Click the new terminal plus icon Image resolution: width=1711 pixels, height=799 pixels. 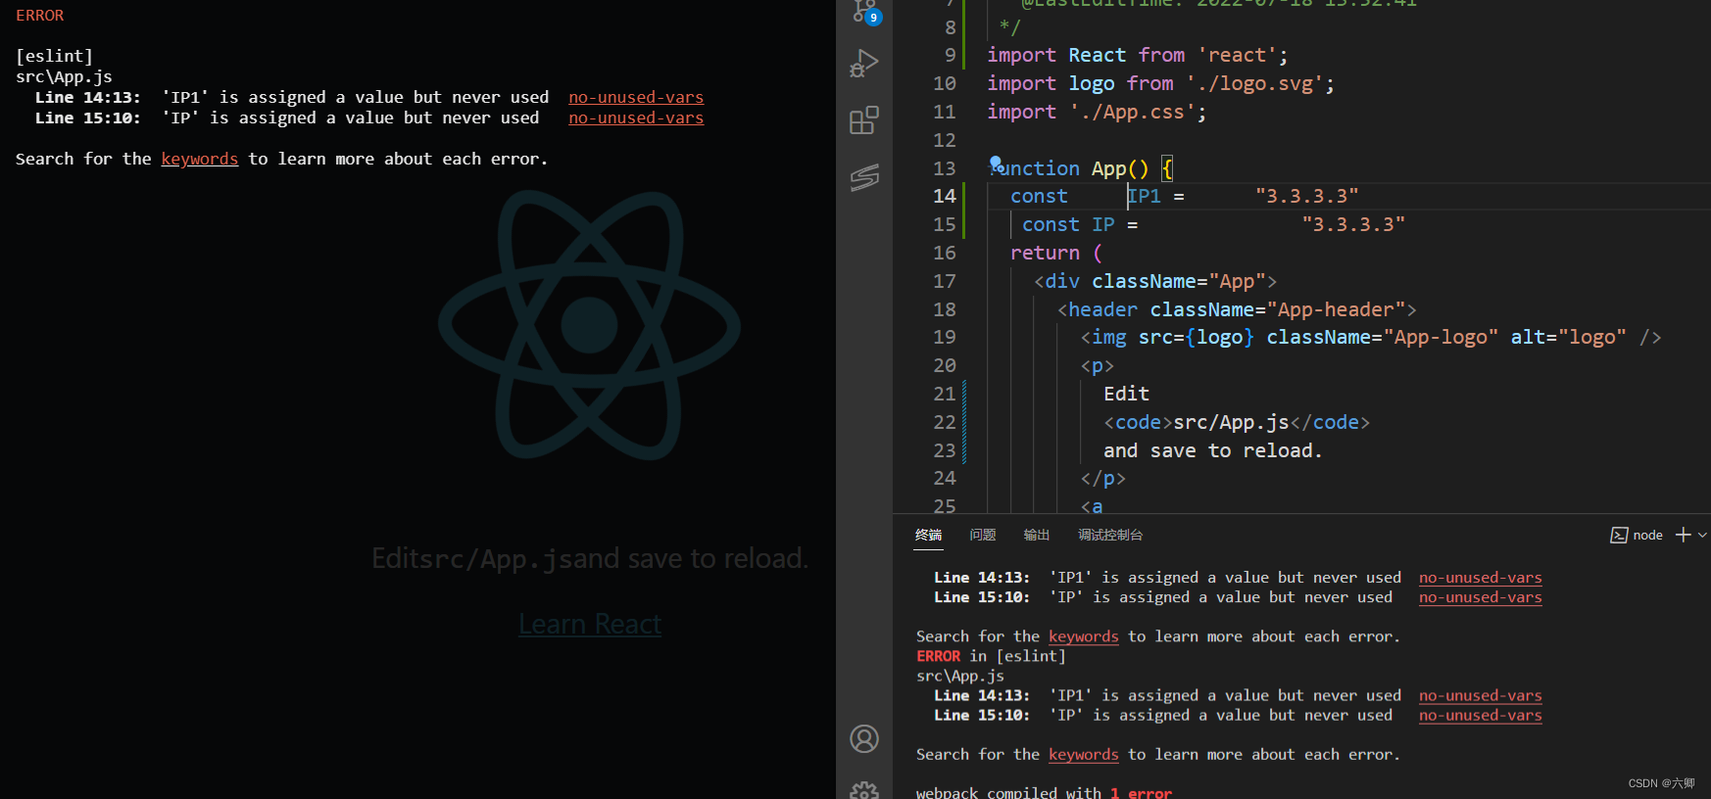tap(1684, 535)
